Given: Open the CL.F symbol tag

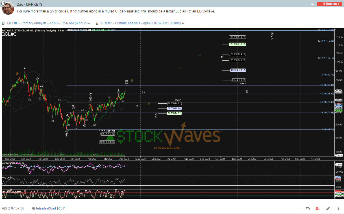Looking at the screenshot, I should tap(62, 208).
